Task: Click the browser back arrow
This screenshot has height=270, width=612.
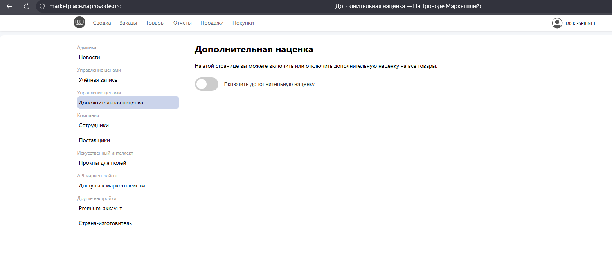Action: click(9, 6)
